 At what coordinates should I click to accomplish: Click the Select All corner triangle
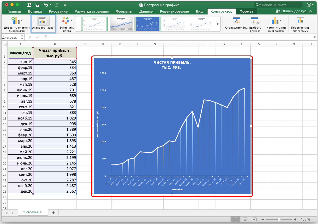pyautogui.click(x=5, y=44)
